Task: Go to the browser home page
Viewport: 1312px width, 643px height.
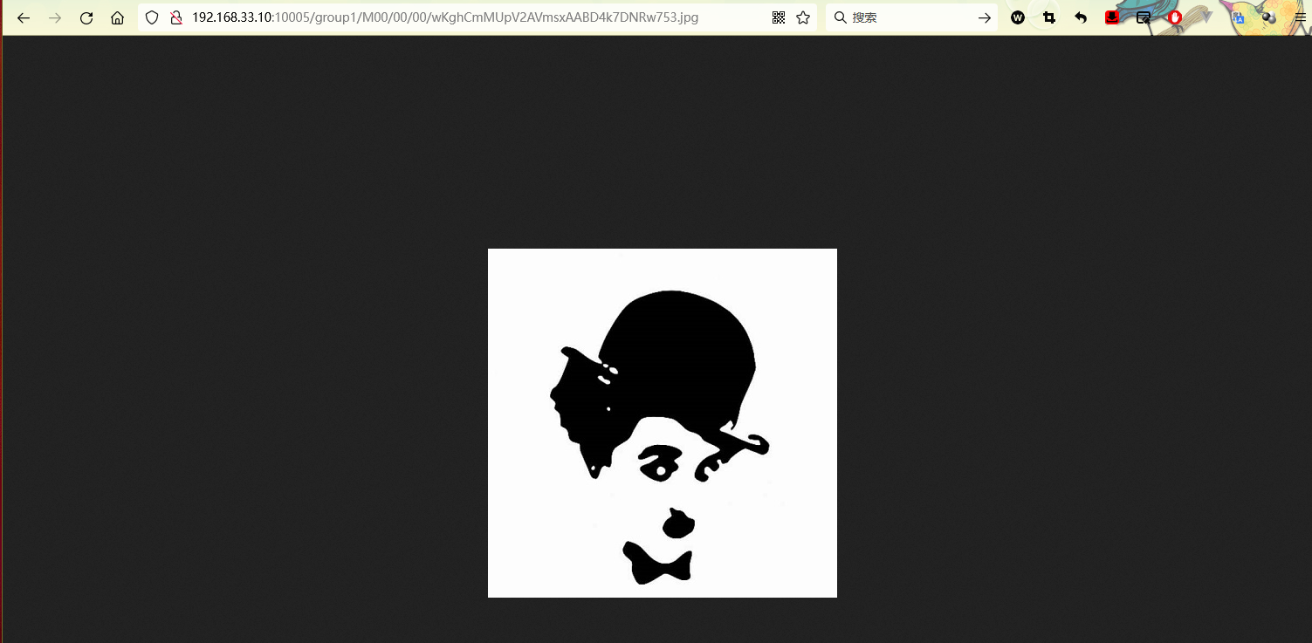Action: (117, 17)
